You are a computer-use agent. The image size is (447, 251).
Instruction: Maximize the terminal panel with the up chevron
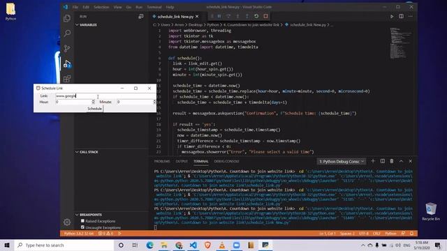[401, 161]
